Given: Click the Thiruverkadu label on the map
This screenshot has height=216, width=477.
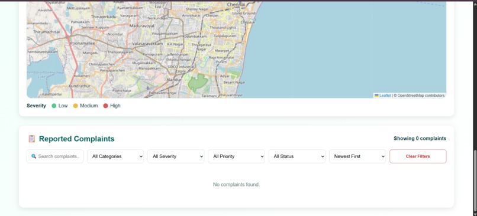Looking at the screenshot, I should (104, 17).
